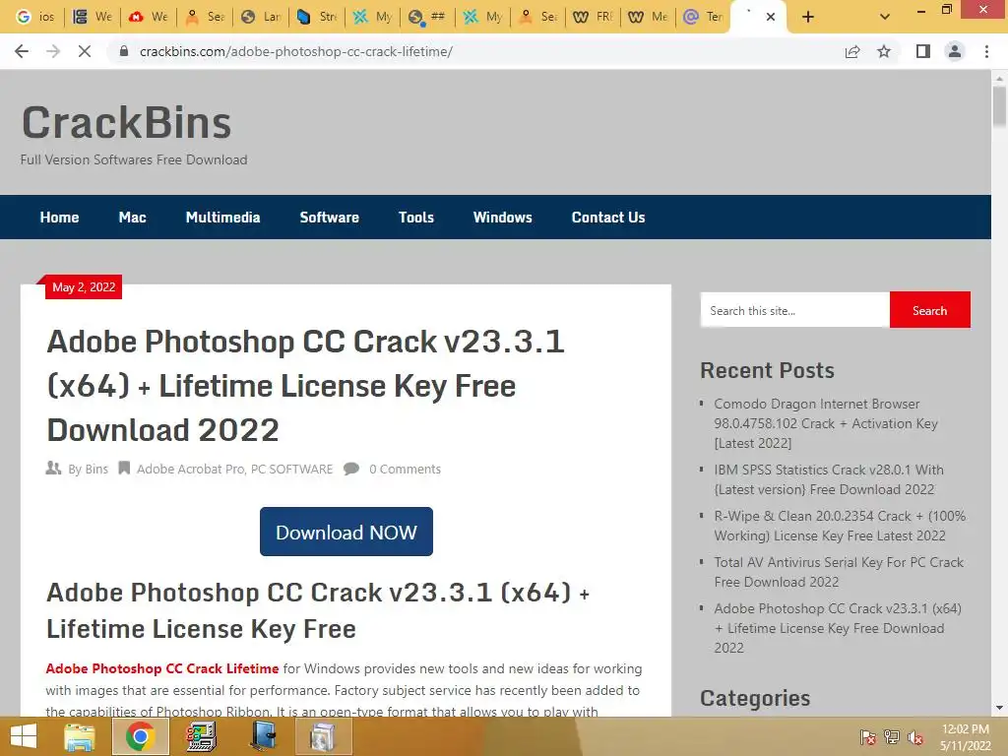Share this page via share icon
This screenshot has width=1008, height=756.
coord(852,51)
